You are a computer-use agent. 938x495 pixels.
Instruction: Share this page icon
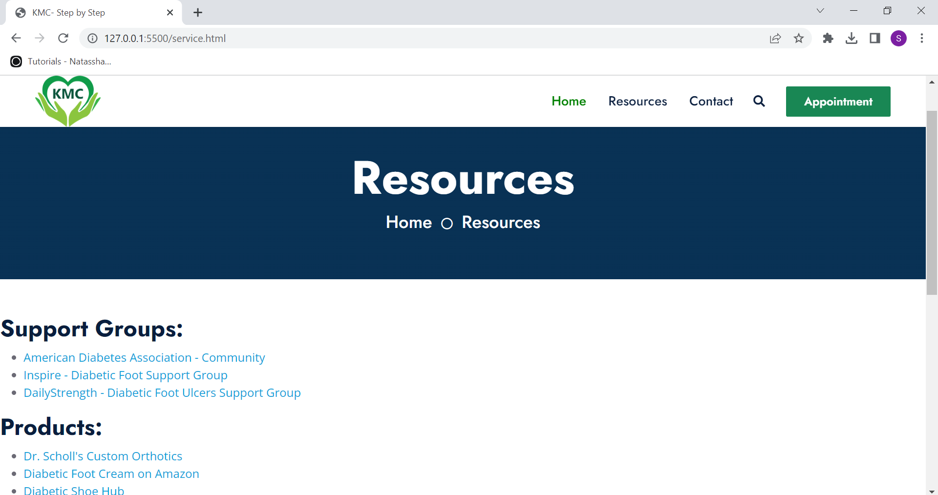coord(775,38)
